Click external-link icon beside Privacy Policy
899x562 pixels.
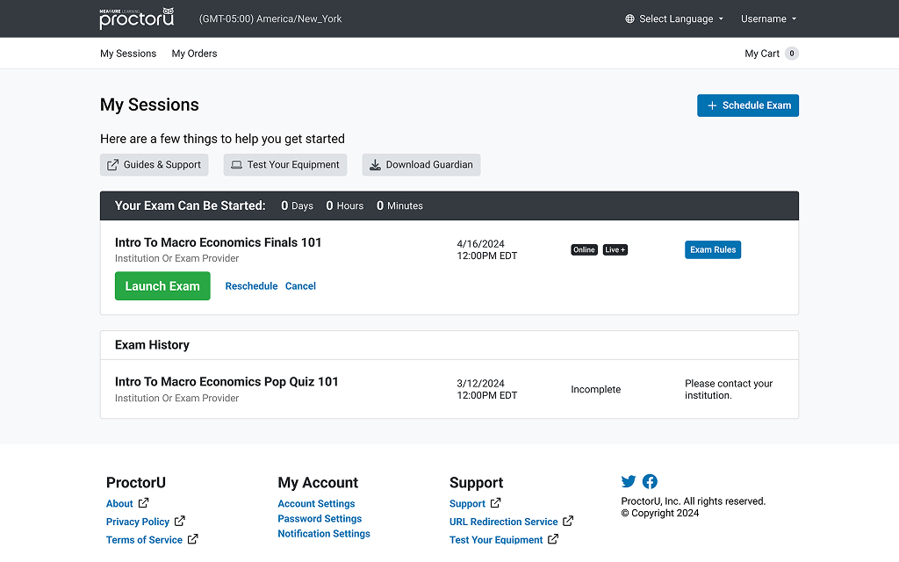point(179,521)
